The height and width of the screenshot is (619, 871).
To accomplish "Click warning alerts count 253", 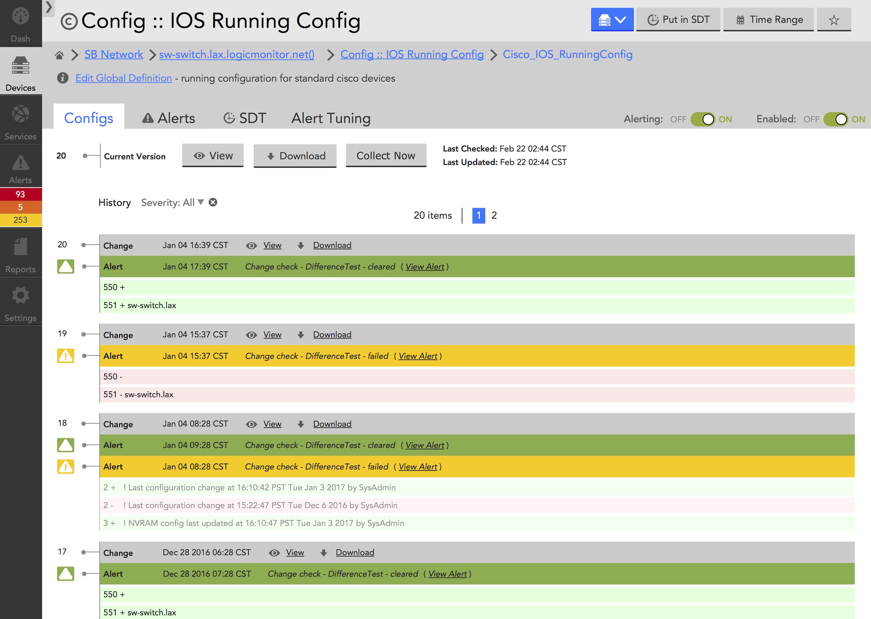I will (21, 220).
